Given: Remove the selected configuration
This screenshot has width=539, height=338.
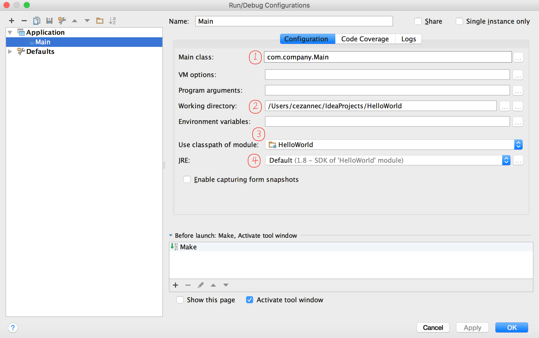Looking at the screenshot, I should (x=24, y=21).
